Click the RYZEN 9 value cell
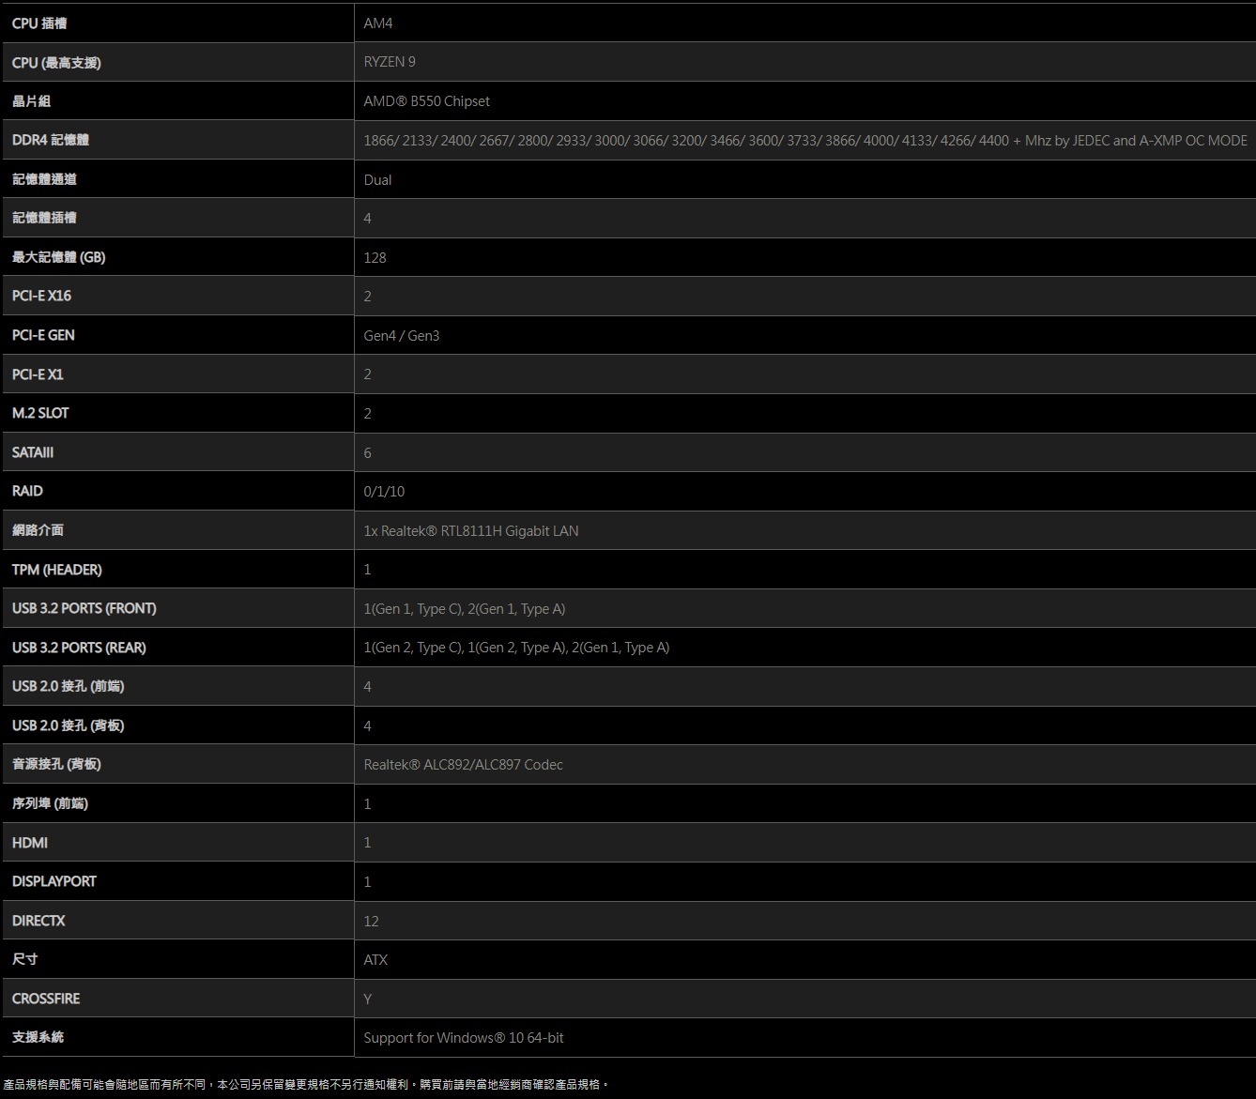Image resolution: width=1256 pixels, height=1099 pixels. point(390,62)
